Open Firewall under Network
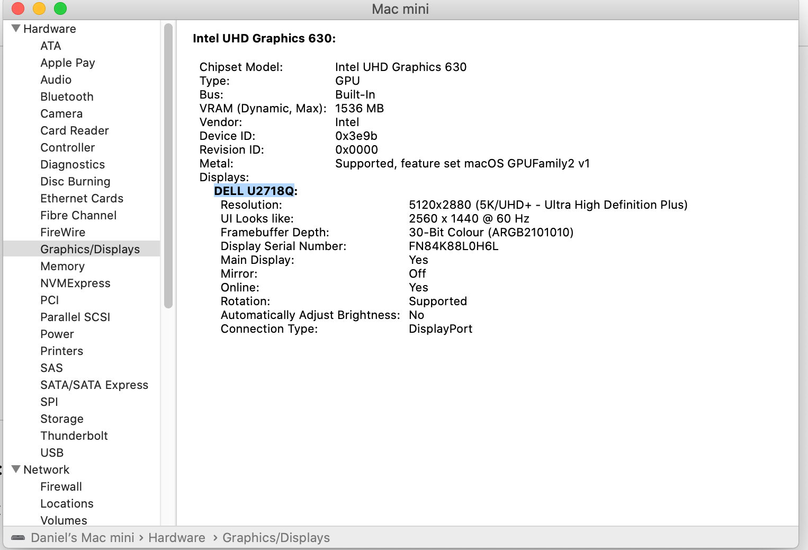808x550 pixels. [61, 486]
